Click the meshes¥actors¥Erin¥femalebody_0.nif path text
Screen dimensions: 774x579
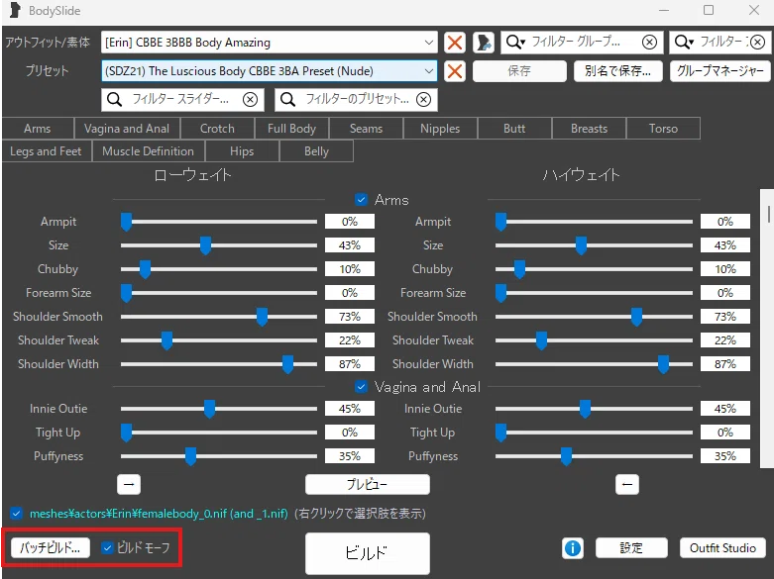click(x=159, y=514)
